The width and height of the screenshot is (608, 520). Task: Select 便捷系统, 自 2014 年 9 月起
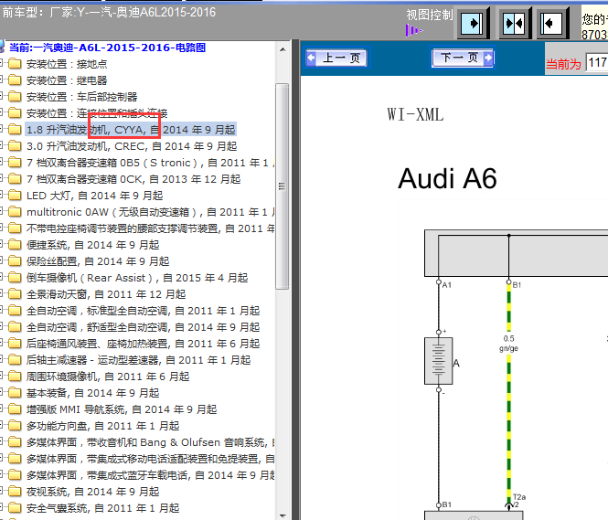pyautogui.click(x=92, y=245)
